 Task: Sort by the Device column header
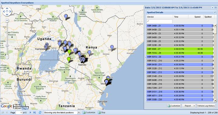click(150, 17)
